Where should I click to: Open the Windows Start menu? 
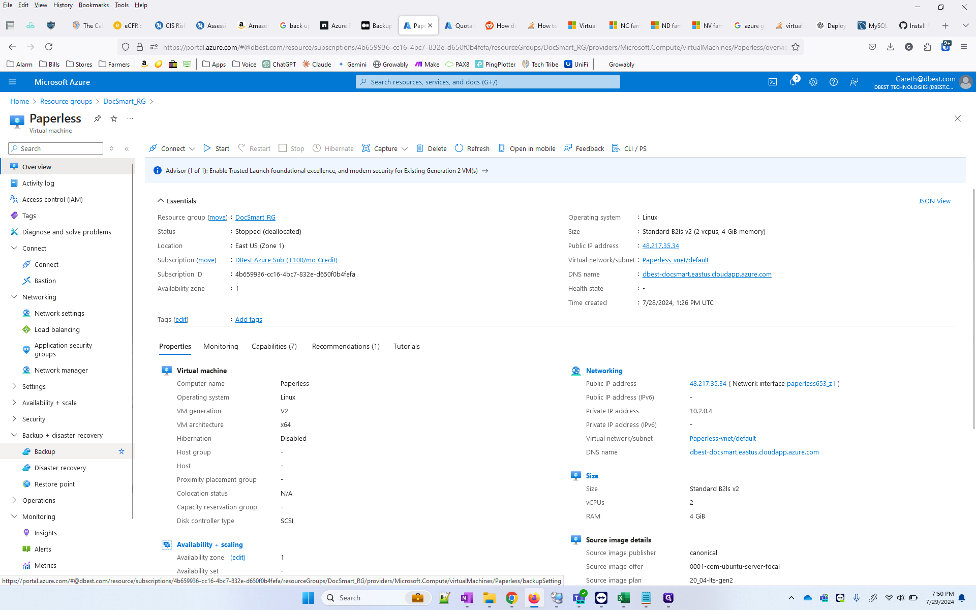tap(308, 598)
